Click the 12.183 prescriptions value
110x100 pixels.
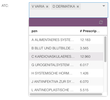(85, 40)
